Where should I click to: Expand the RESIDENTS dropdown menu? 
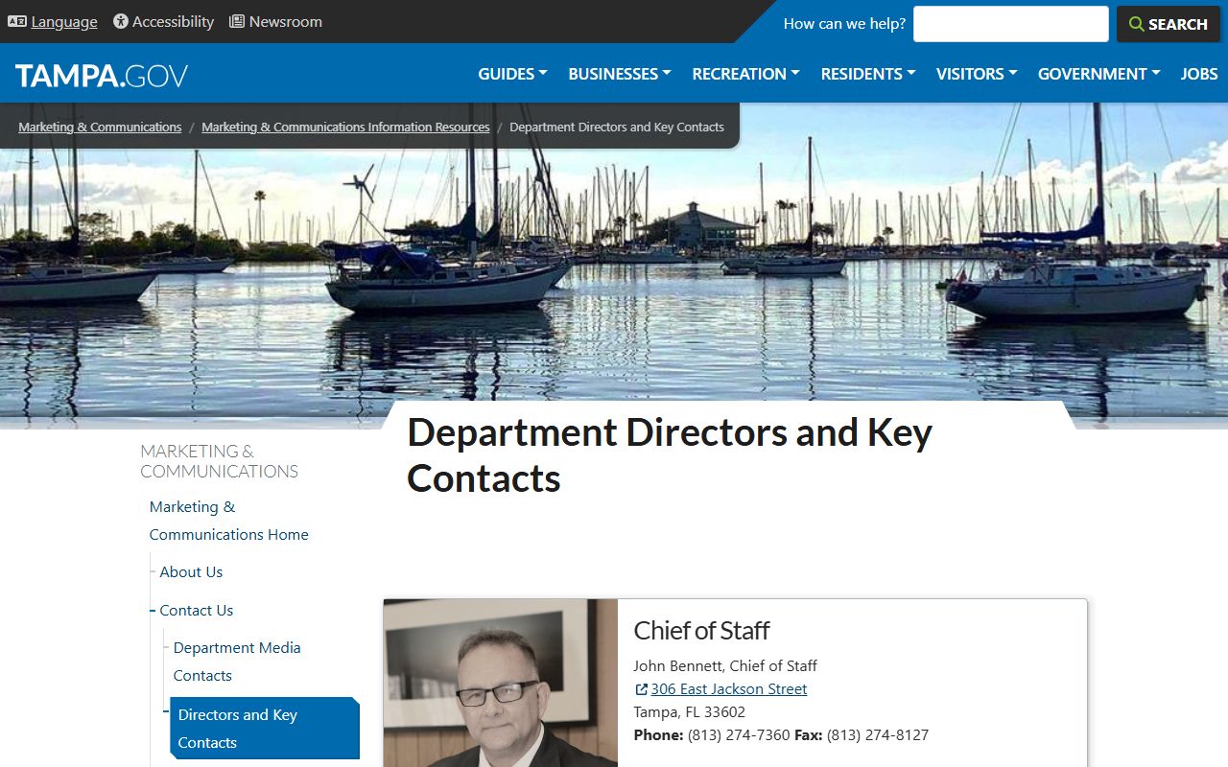[x=868, y=74]
